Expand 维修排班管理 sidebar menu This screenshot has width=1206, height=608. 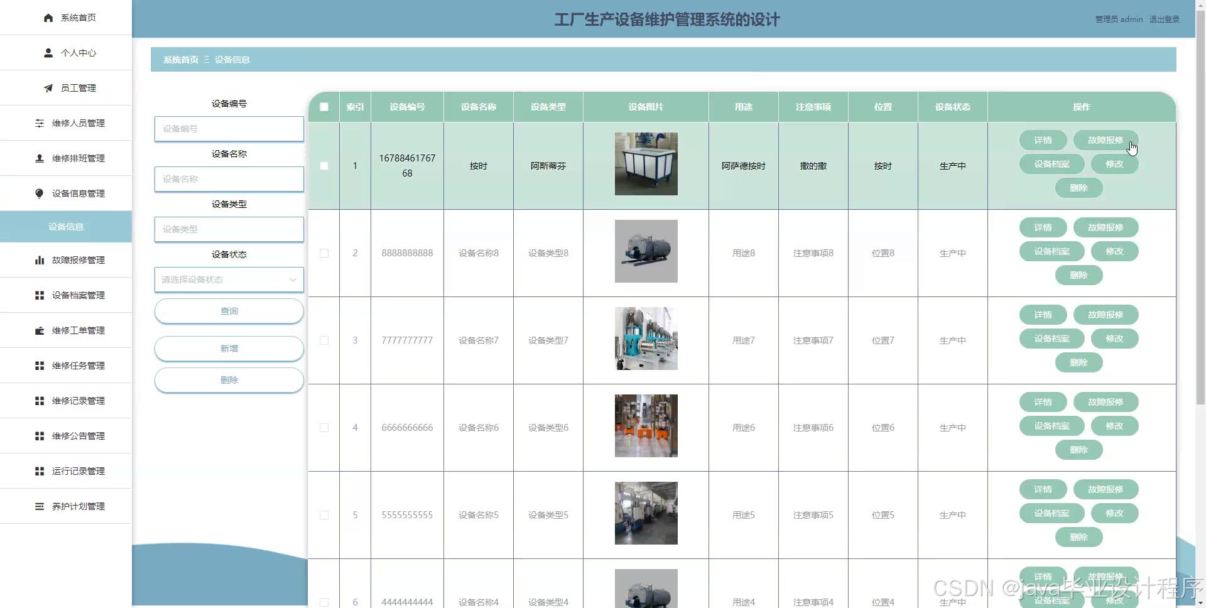coord(66,158)
